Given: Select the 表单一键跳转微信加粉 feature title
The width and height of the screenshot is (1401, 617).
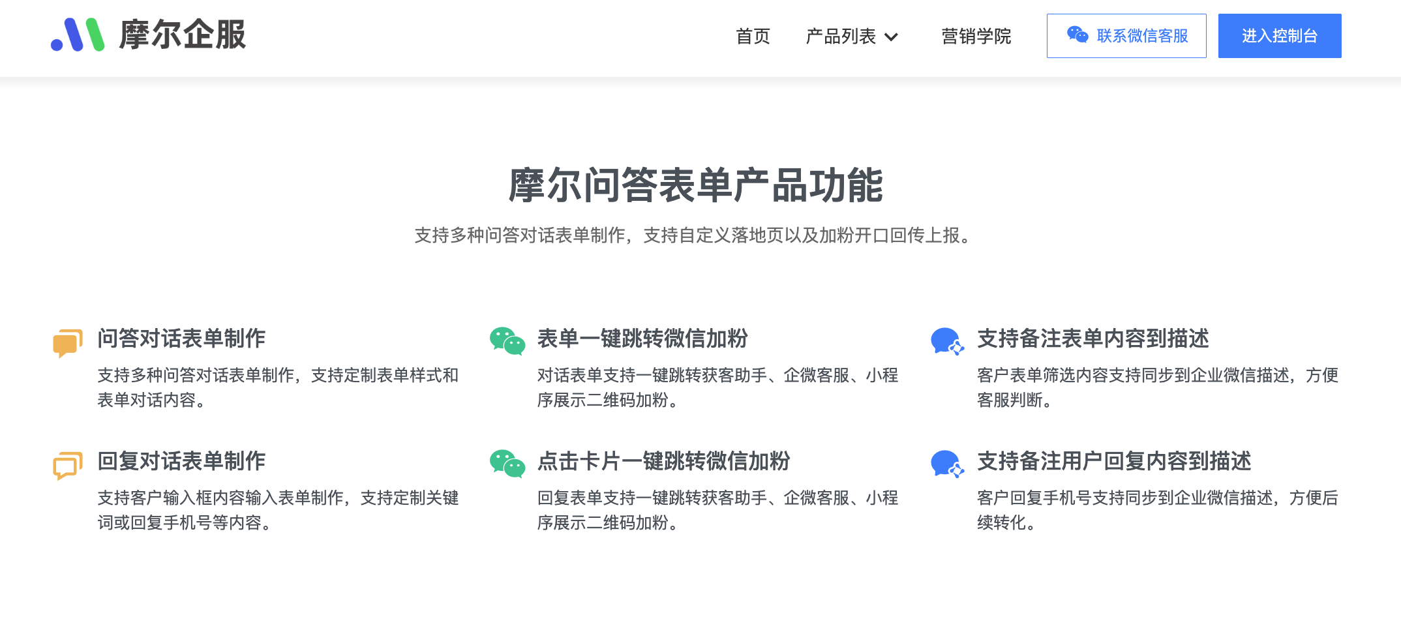Looking at the screenshot, I should point(642,339).
